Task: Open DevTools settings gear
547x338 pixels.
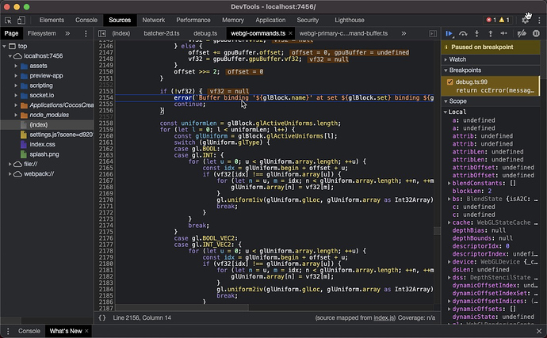Action: [524, 19]
